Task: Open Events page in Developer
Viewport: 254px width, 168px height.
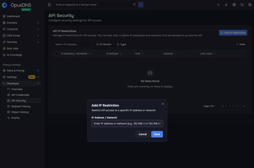Action: click(24, 118)
